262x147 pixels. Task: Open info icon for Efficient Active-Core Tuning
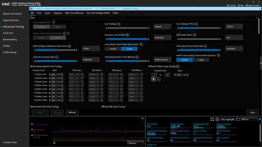[178, 66]
